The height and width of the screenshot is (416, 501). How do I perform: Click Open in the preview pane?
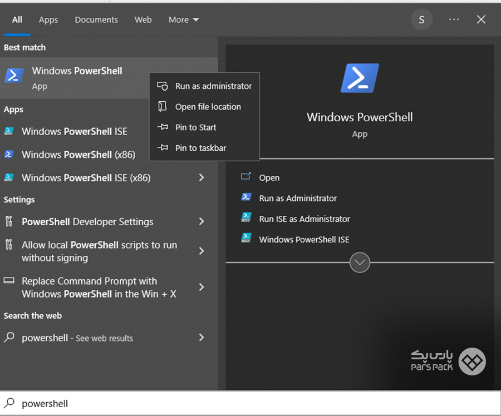(x=269, y=177)
